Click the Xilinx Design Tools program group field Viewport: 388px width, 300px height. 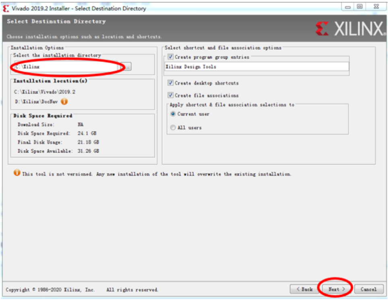pyautogui.click(x=257, y=67)
